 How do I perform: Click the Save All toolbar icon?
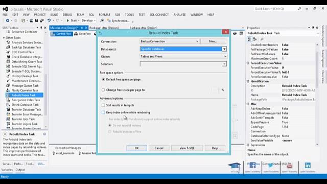[x=42, y=20]
